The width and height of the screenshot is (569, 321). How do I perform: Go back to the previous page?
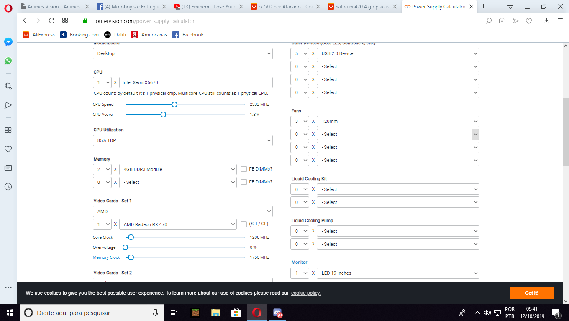25,21
